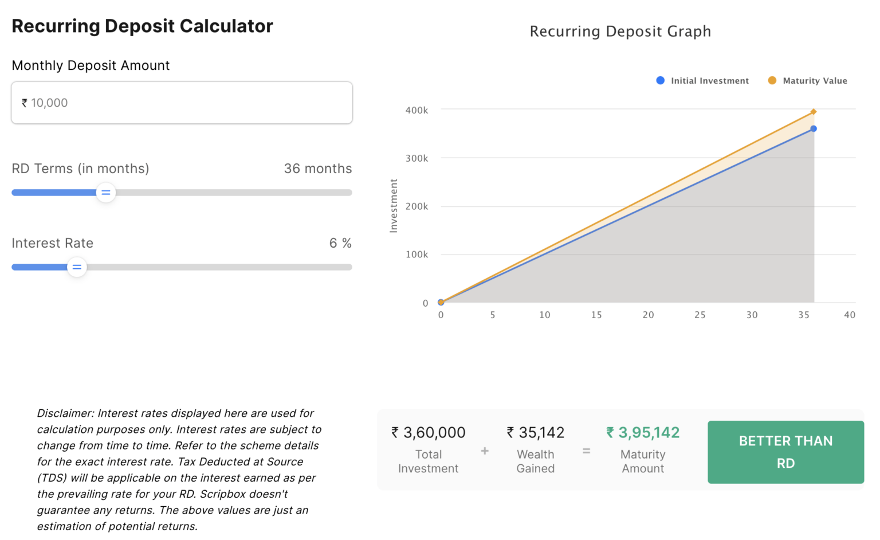Screen dimensions: 880x540
Task: Click the blue Initial Investment legend dot
Action: pos(660,80)
